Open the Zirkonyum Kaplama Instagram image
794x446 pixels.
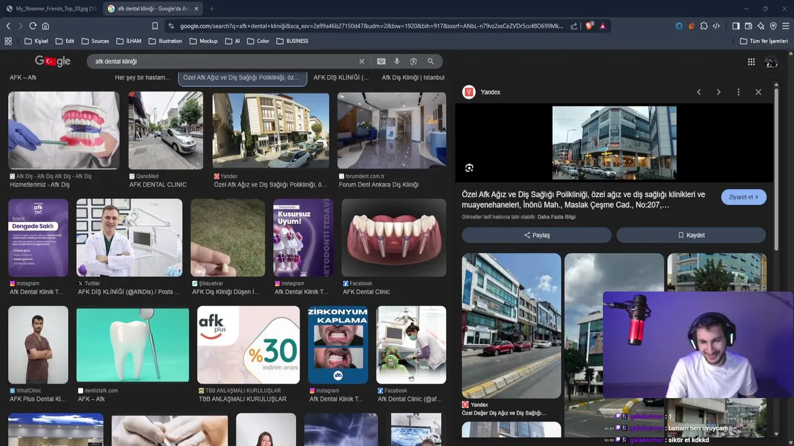pyautogui.click(x=338, y=345)
